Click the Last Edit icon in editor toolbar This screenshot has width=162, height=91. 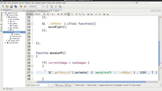pyautogui.click(x=45, y=14)
